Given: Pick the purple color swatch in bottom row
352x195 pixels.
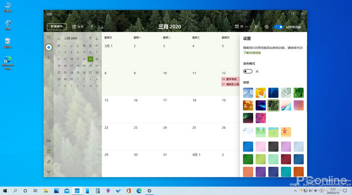Looking at the screenshot, I should click(260, 172).
